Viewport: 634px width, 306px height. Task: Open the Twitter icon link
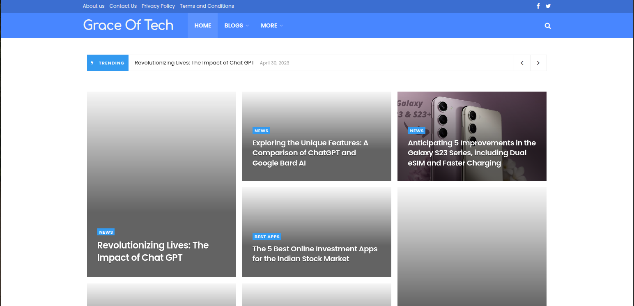pos(548,6)
